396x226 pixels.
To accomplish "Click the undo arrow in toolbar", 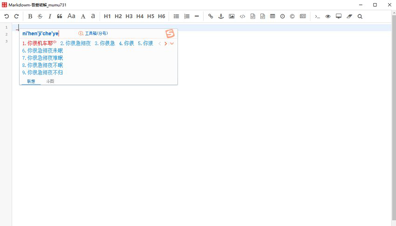I will click(x=7, y=16).
